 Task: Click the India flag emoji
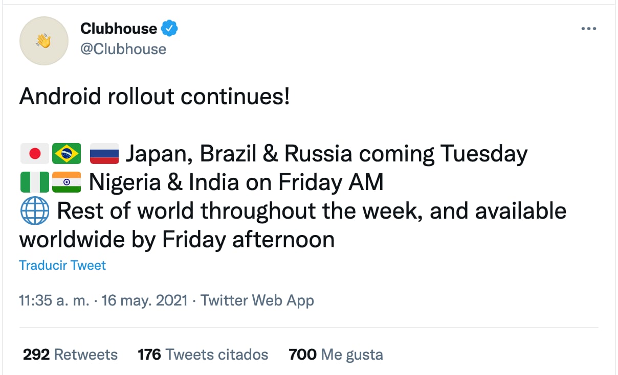tap(67, 182)
